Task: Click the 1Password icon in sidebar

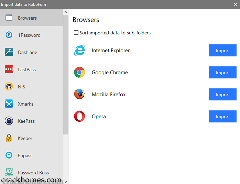Action: (x=9, y=35)
